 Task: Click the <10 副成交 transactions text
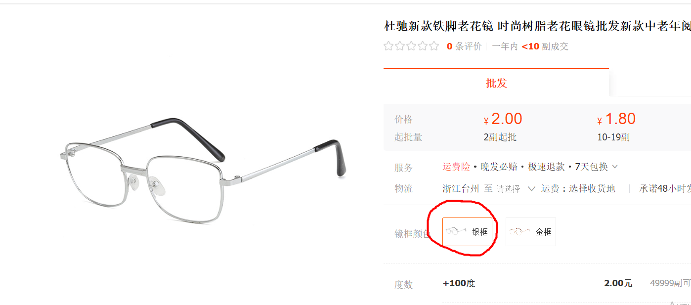click(545, 46)
